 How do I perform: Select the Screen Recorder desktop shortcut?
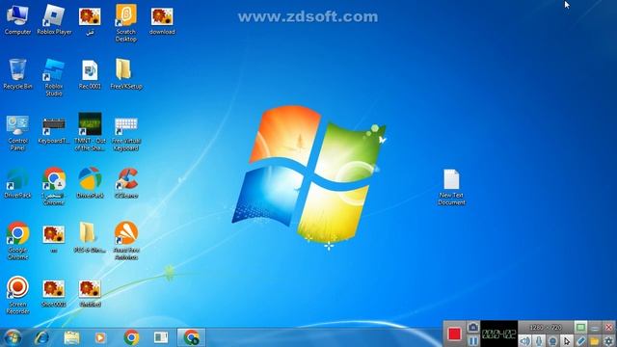[x=17, y=295]
